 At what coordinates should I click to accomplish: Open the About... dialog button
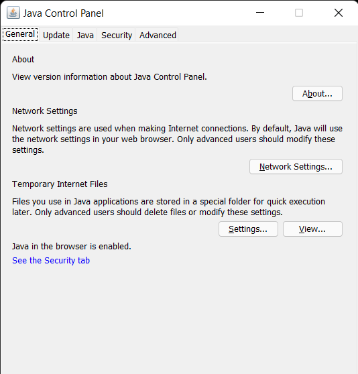[x=317, y=94]
